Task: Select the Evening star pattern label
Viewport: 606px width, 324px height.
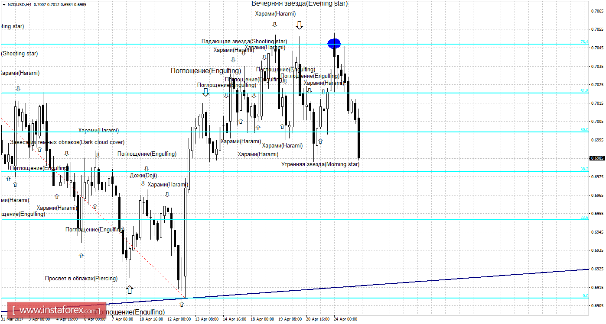Action: click(300, 3)
